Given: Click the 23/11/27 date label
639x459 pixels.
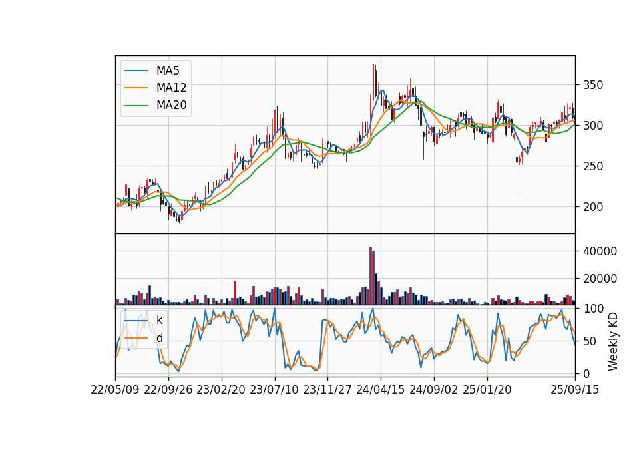Looking at the screenshot, I should point(327,390).
